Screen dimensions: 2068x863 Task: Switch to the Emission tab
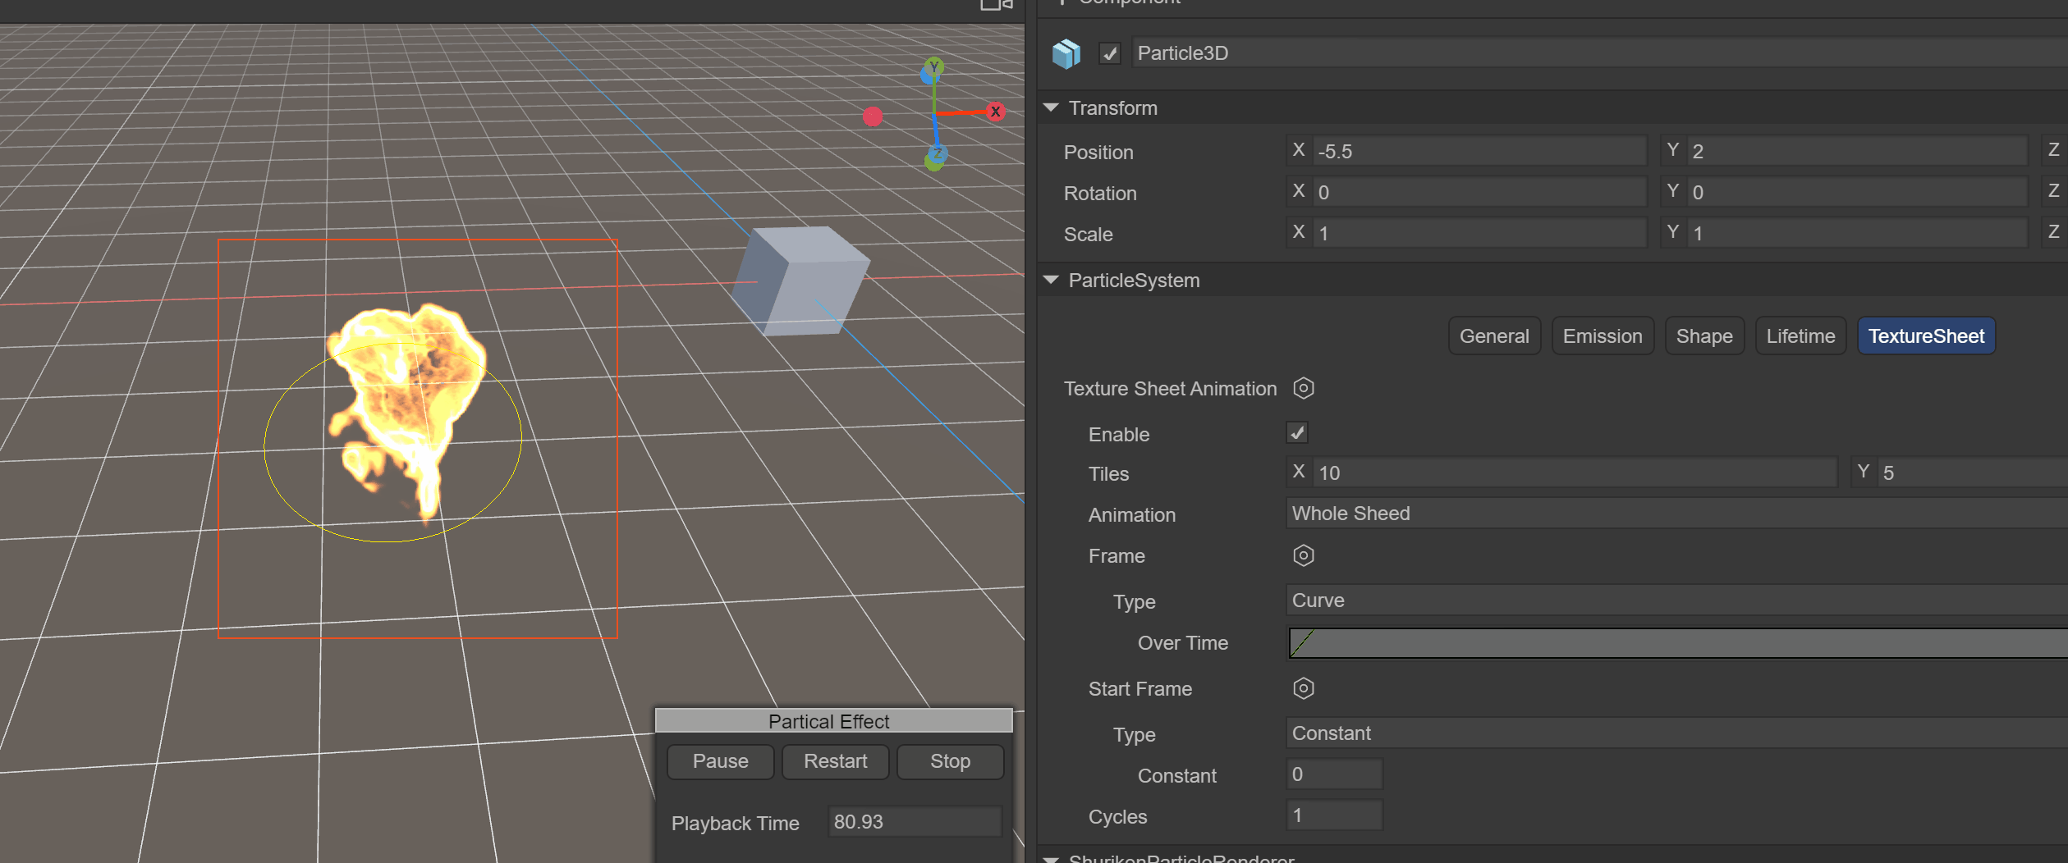1602,336
